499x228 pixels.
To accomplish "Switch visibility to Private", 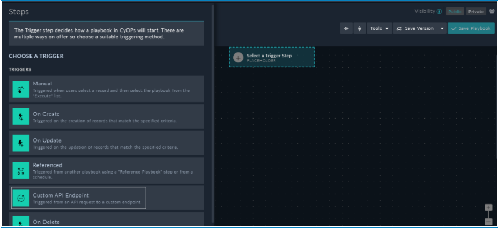I will pos(475,12).
